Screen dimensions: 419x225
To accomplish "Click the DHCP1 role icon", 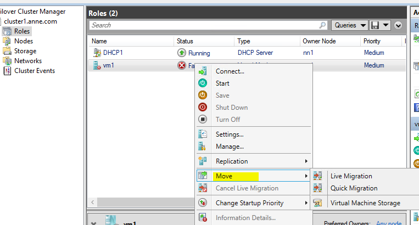I will click(97, 53).
